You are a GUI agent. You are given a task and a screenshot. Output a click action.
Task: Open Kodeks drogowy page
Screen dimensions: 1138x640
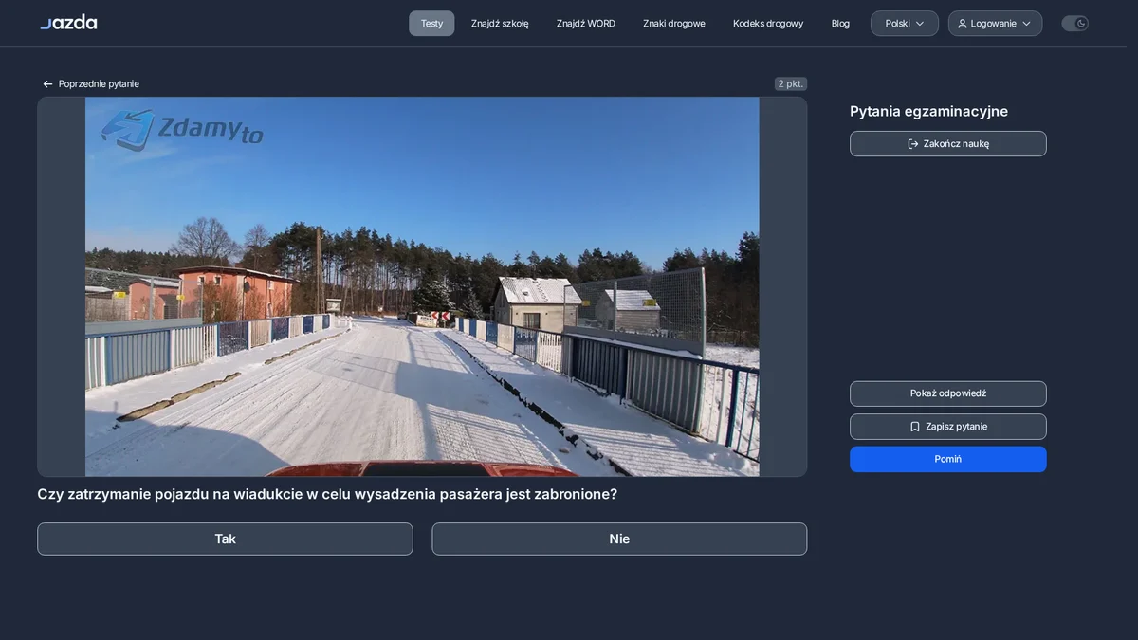point(768,24)
